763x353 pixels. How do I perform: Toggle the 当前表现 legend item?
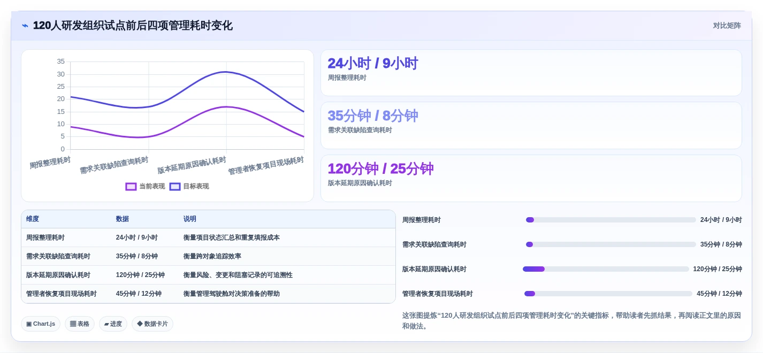[145, 187]
